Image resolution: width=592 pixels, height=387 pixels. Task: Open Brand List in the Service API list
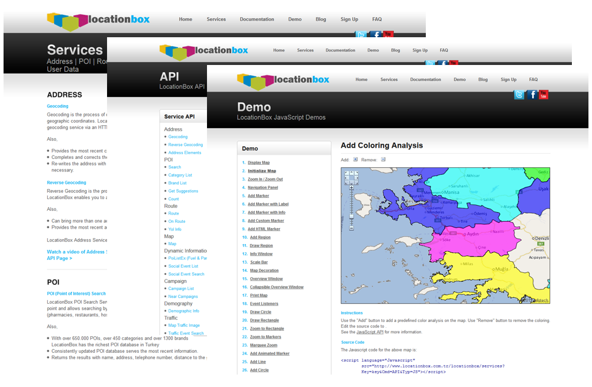(x=177, y=183)
